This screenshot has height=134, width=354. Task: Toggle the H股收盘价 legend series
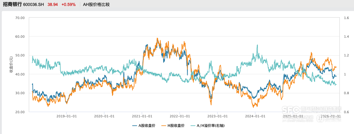[176, 126]
